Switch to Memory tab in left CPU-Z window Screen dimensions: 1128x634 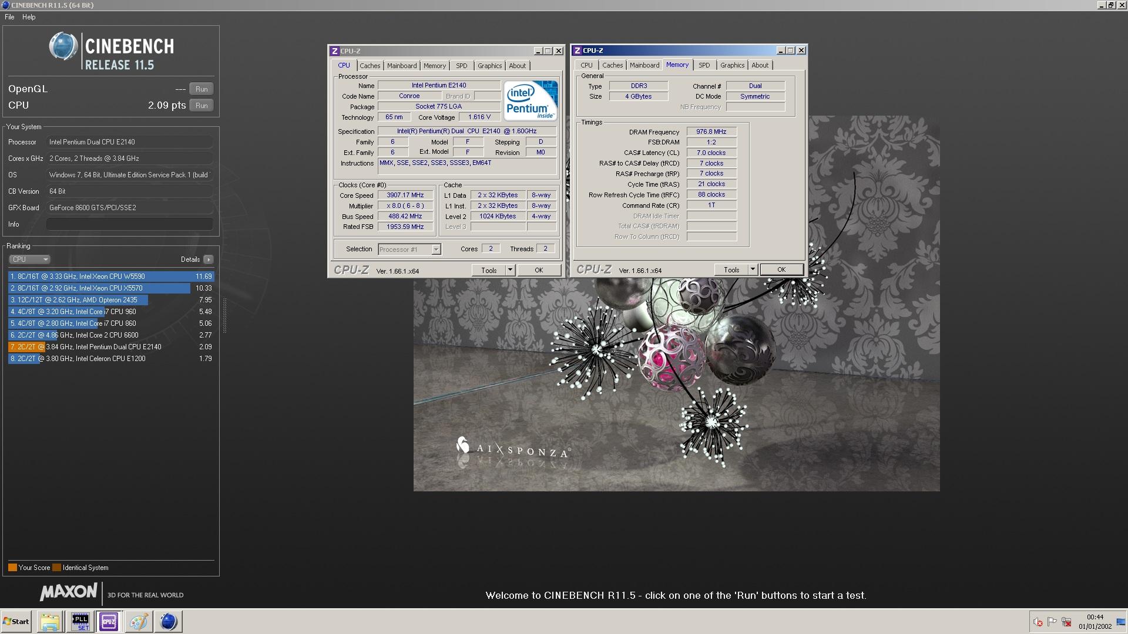pyautogui.click(x=435, y=66)
